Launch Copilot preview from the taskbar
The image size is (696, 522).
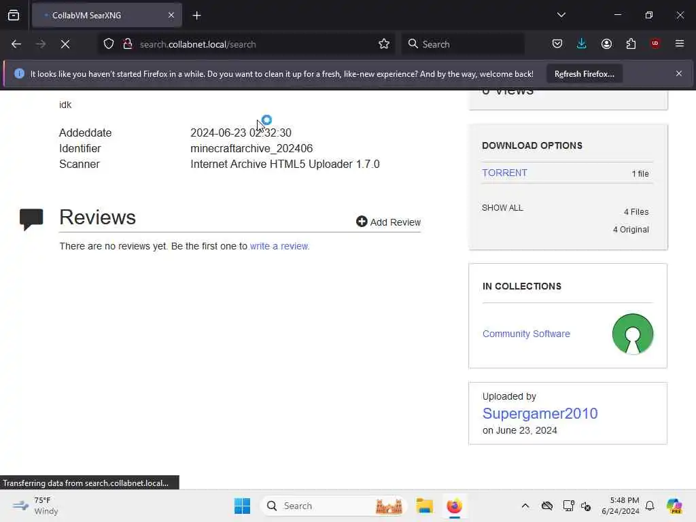click(674, 506)
